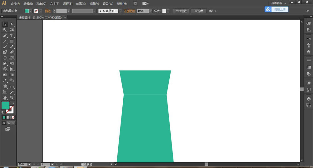Pick the Magic Wand tool
Image resolution: width=313 pixels, height=168 pixels.
click(x=5, y=30)
